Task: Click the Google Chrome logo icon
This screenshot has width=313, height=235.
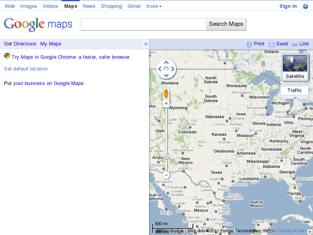Action: click(7, 56)
